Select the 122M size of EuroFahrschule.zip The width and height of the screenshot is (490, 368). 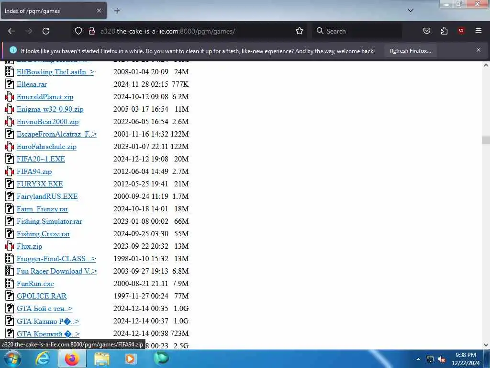[x=180, y=147]
